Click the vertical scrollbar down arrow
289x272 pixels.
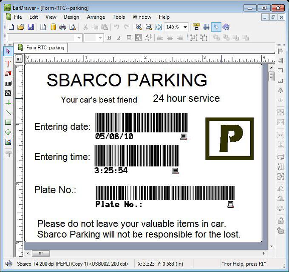[x=271, y=246]
